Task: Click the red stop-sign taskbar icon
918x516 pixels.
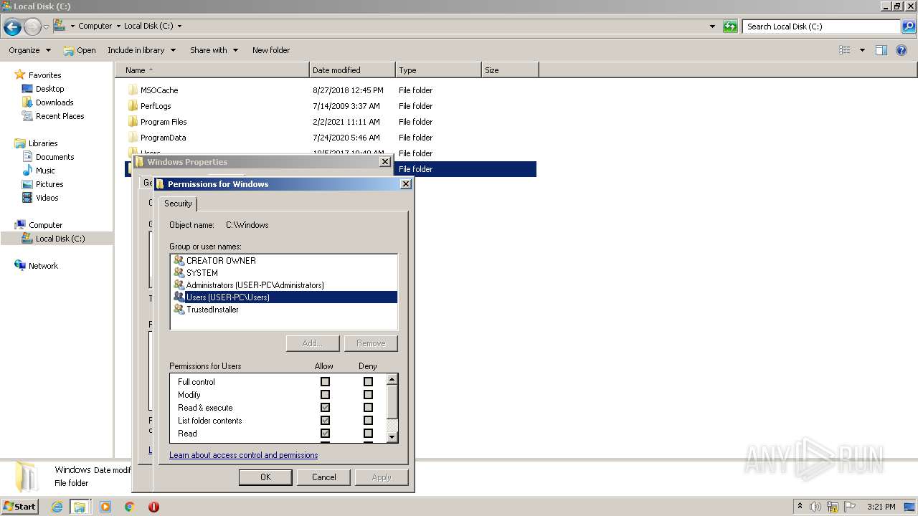Action: (x=153, y=507)
